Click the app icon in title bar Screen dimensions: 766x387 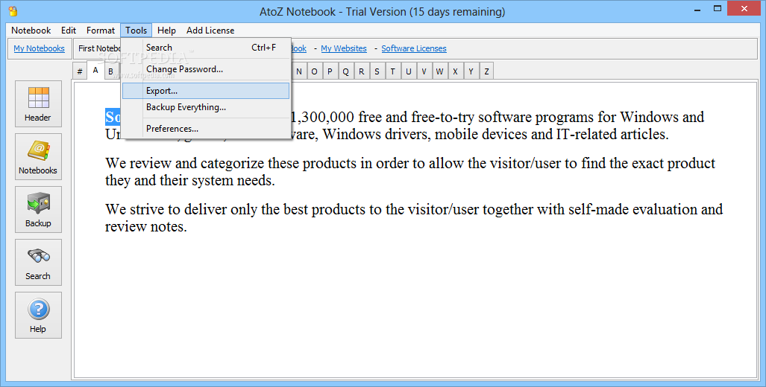point(13,10)
